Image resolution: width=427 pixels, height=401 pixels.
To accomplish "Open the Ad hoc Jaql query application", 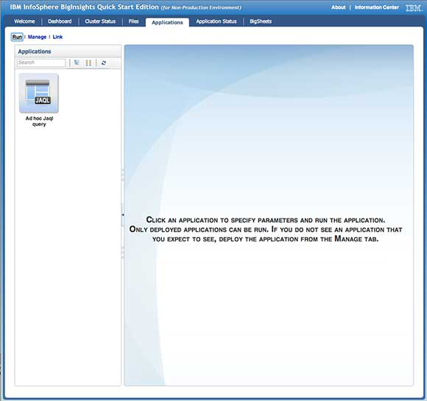I will click(39, 93).
